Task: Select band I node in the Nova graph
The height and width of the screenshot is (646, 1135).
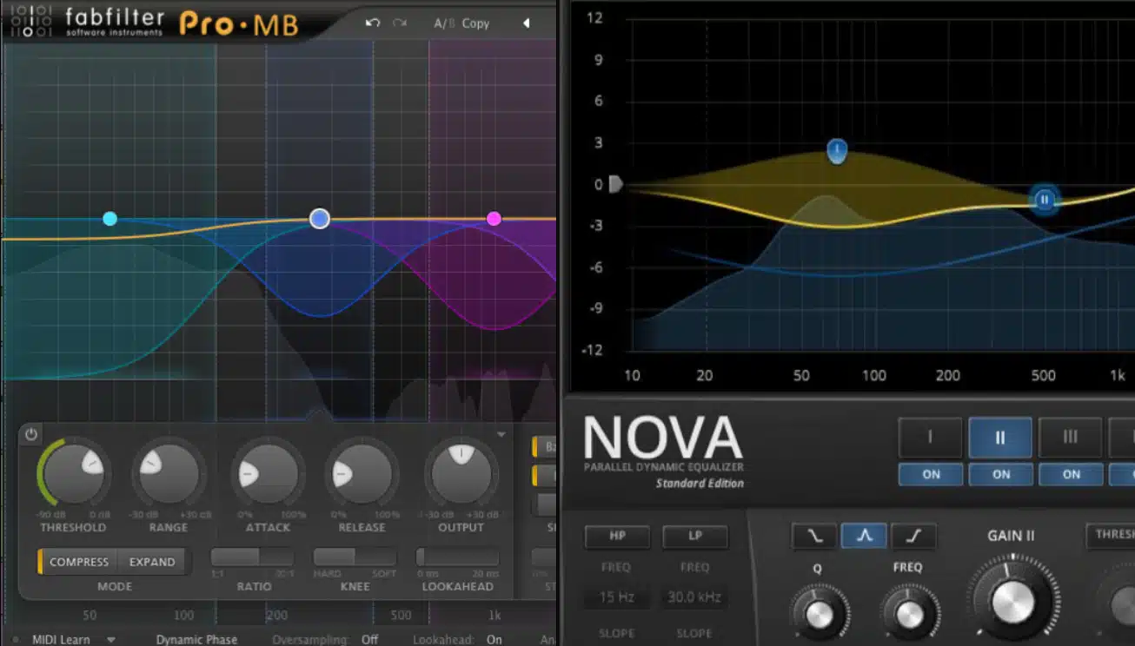Action: coord(836,152)
